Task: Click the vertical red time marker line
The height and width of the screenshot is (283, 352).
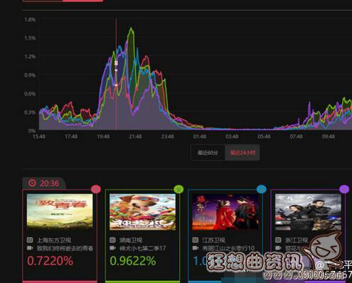Action: [116, 74]
